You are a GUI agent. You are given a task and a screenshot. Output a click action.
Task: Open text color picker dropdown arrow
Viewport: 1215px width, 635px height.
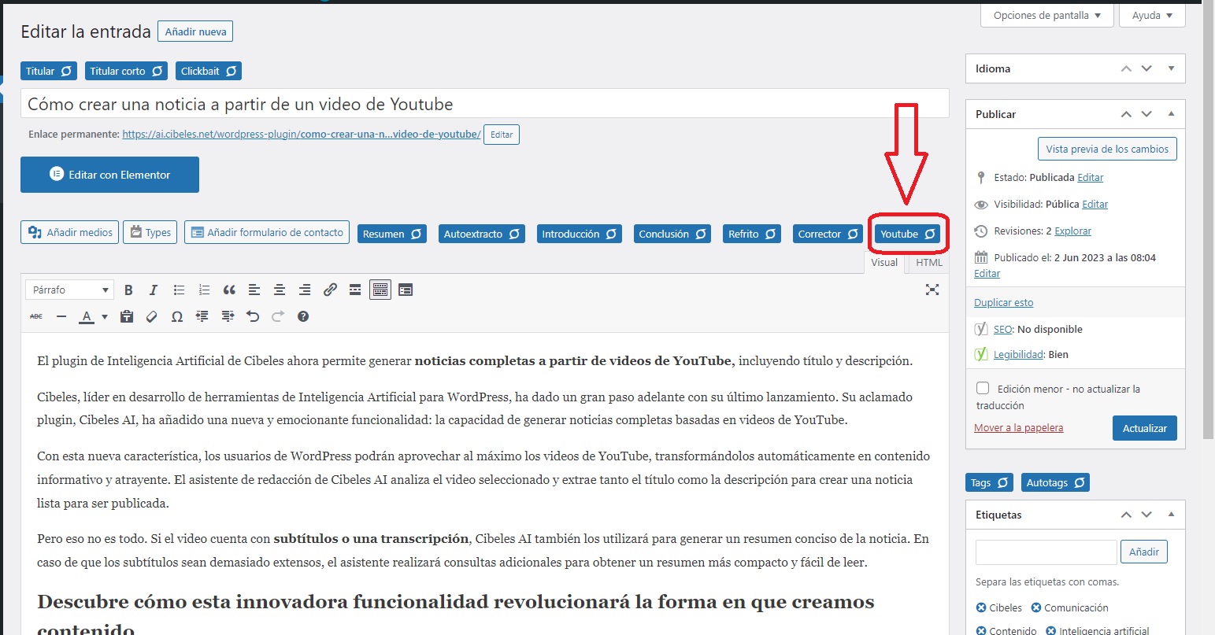tap(104, 316)
